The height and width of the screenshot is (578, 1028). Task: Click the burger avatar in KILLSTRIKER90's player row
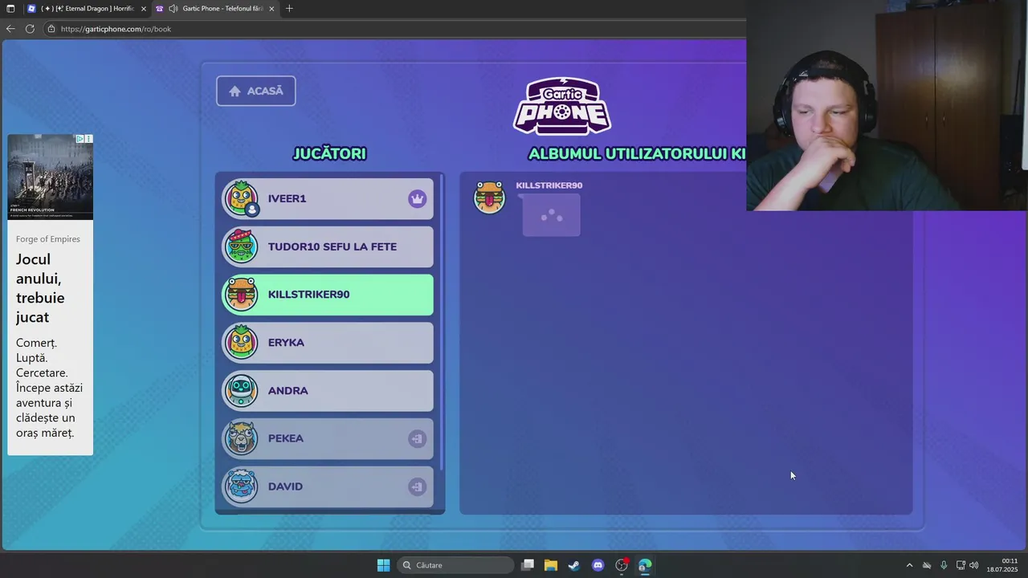pyautogui.click(x=241, y=294)
